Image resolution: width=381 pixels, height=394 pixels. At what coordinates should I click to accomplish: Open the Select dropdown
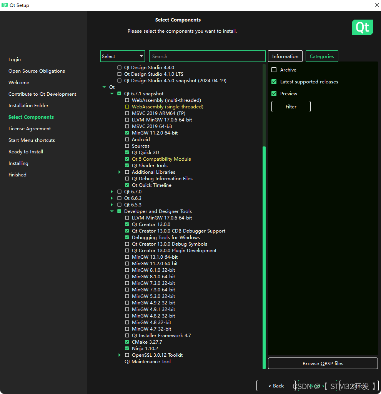[x=122, y=56]
